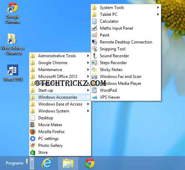Open PC settings gear icon
Viewport: 185px width, 170px height.
click(x=33, y=139)
